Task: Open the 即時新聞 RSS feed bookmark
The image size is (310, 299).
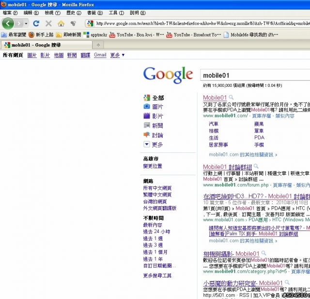Action: (69, 35)
